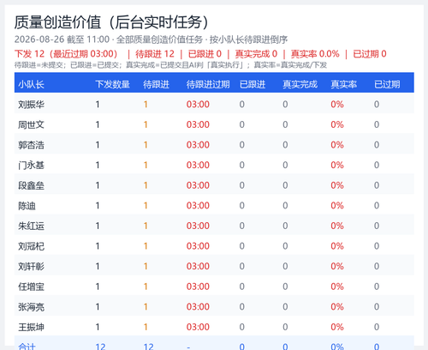Screen dimensions: 428x350
Task: Click the 真实率 0.0% summary text
Action: coord(315,54)
